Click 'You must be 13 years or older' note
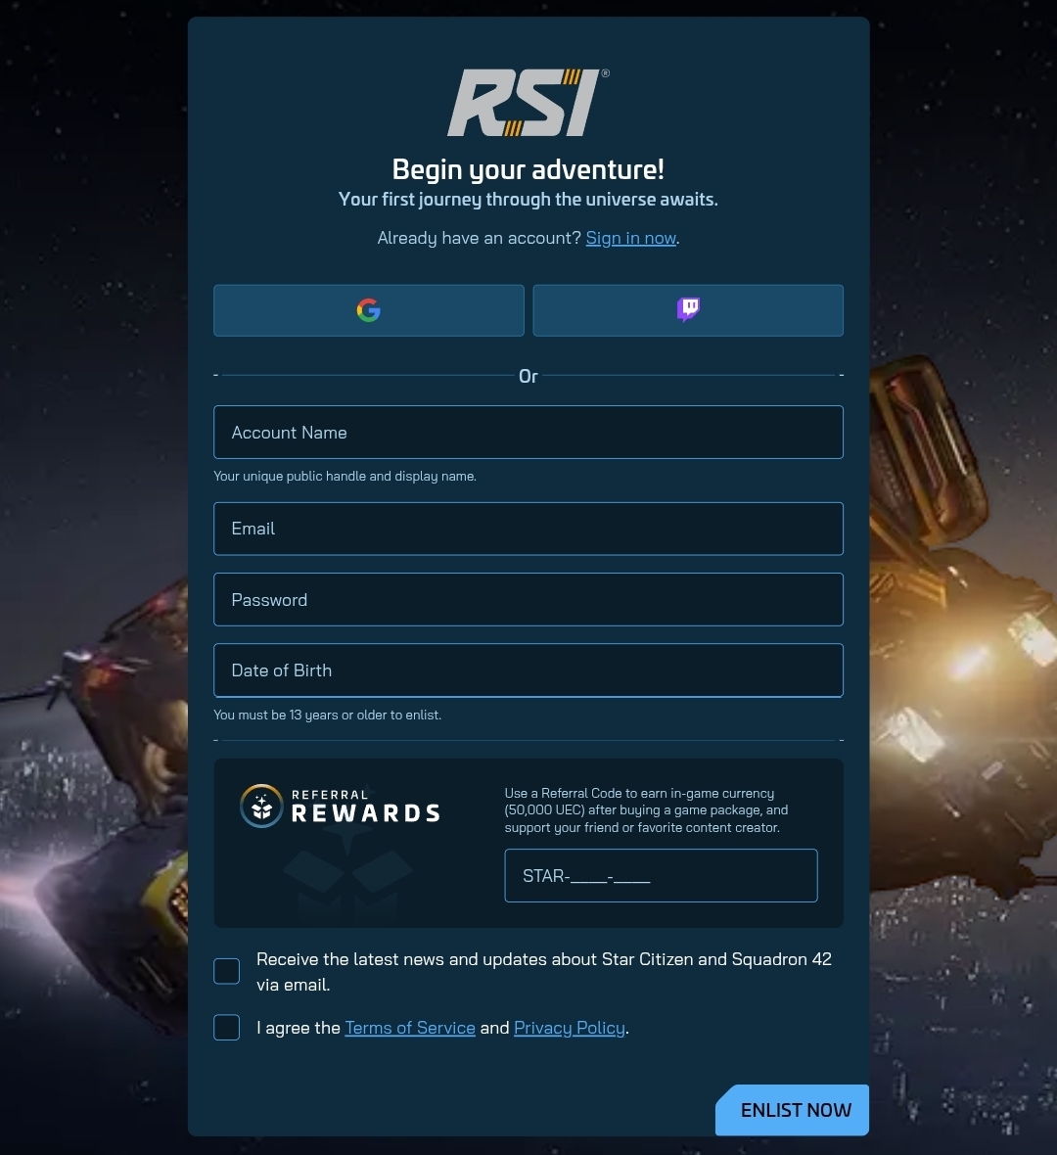The image size is (1057, 1155). pyautogui.click(x=327, y=716)
